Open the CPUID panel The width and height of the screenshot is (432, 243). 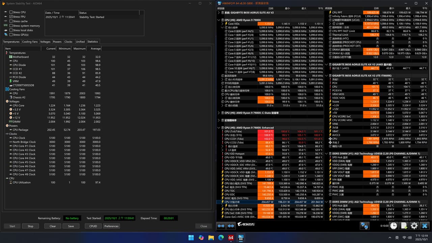[x=93, y=226]
